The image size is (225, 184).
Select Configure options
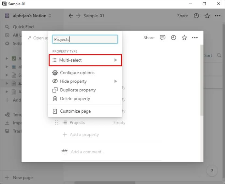point(85,73)
